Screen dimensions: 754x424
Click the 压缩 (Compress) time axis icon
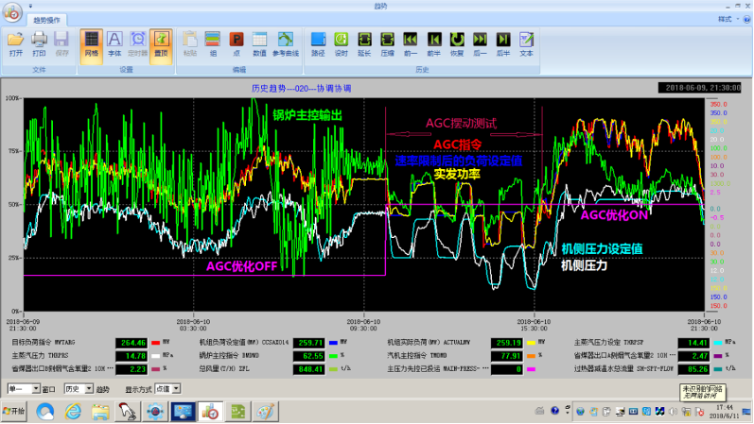[x=388, y=43]
